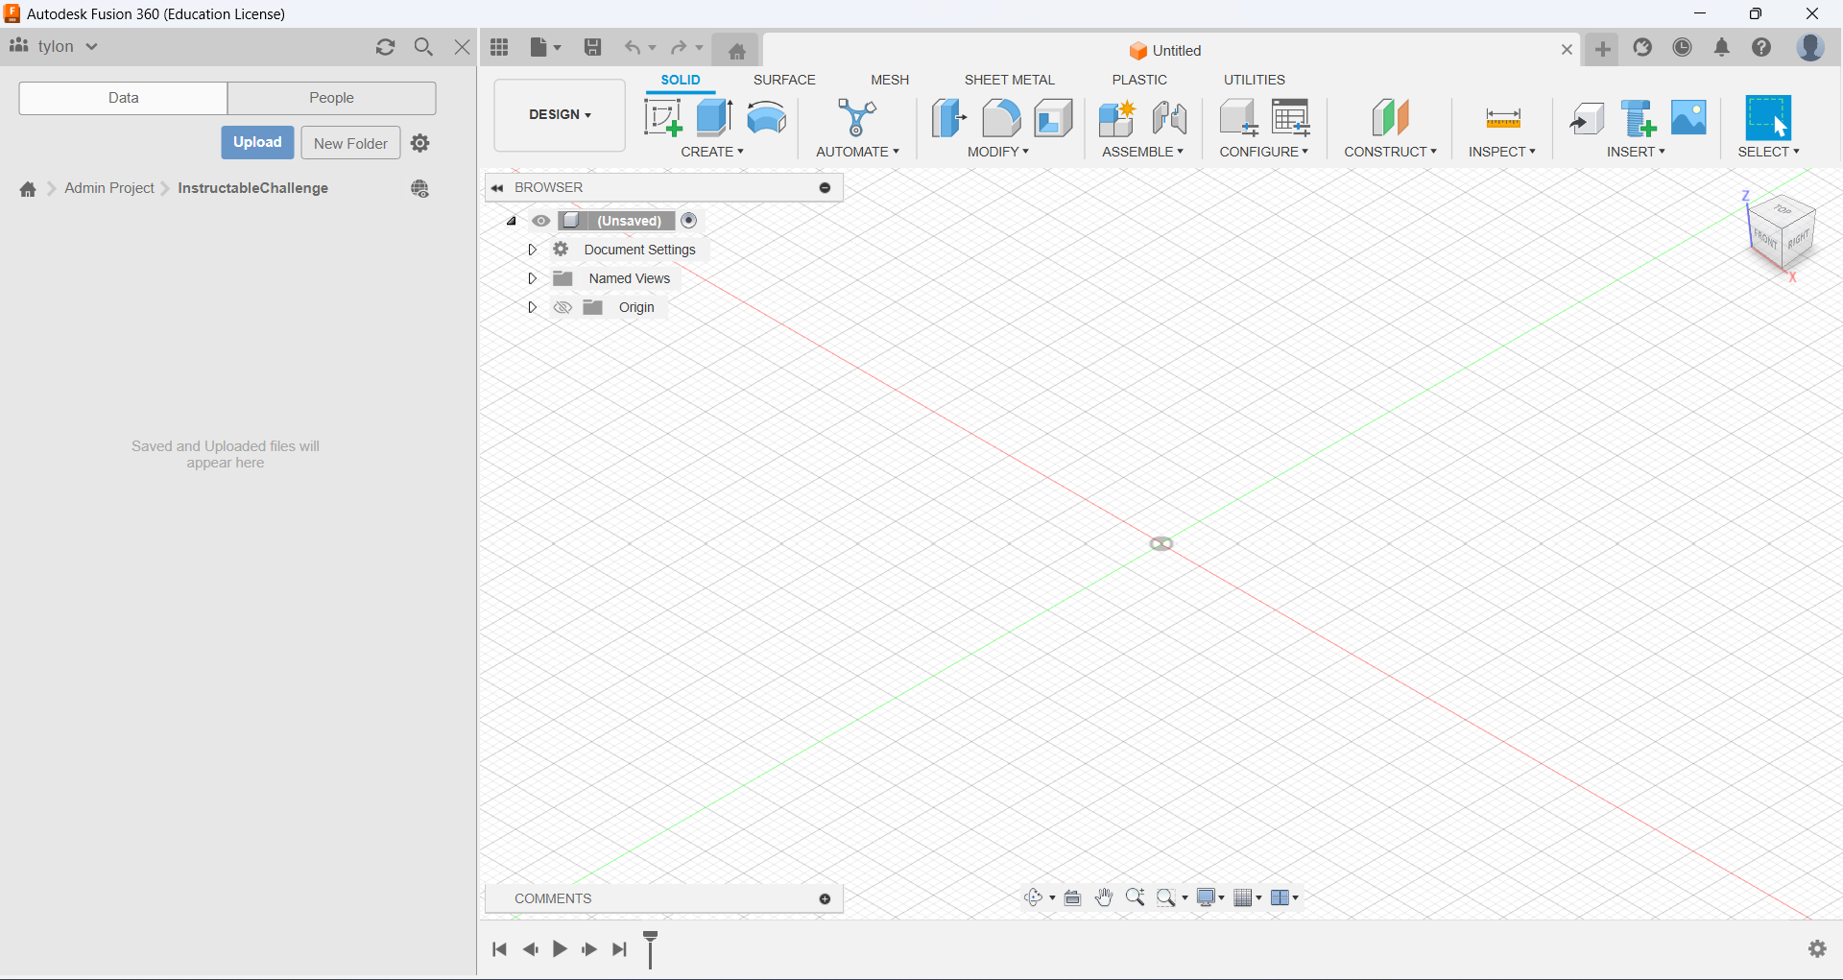Click the Upload button
This screenshot has width=1843, height=980.
257,142
